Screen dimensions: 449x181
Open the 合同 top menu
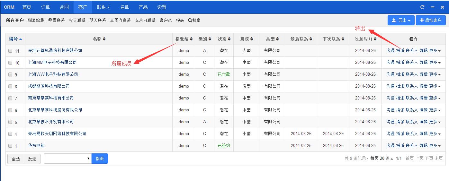64,7
